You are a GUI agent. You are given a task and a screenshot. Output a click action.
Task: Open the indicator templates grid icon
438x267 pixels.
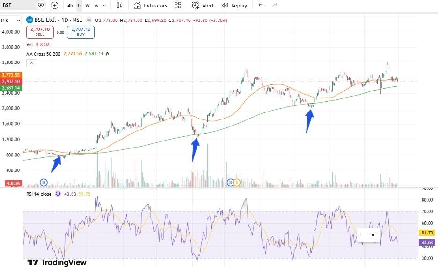point(178,6)
